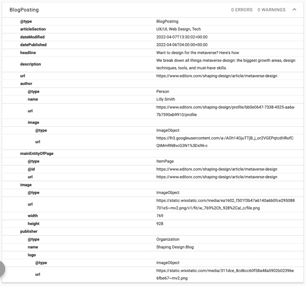
Task: Click the 0 ERRORS status label
Action: tap(242, 10)
